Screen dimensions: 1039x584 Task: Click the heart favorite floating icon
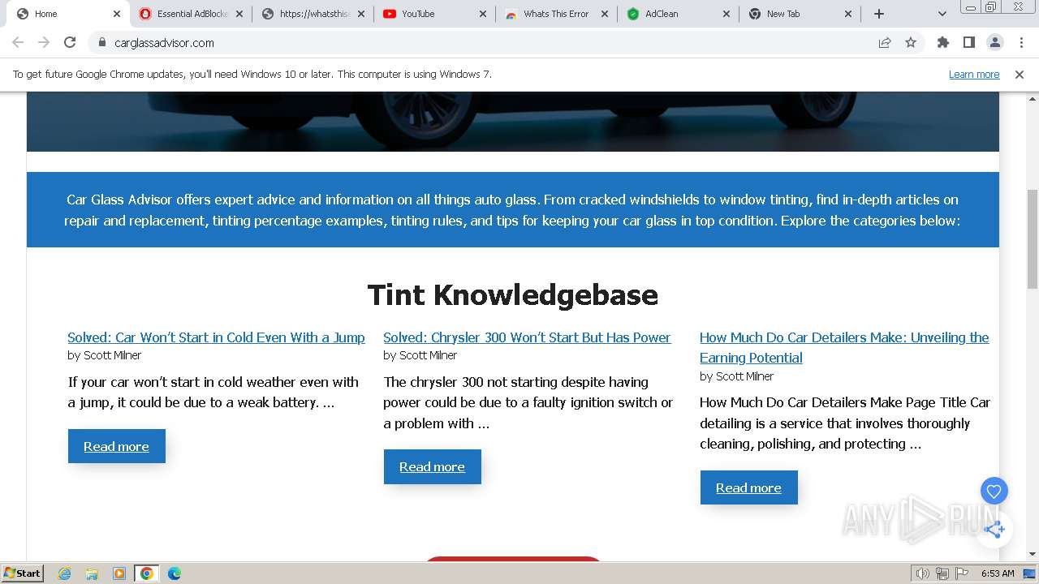994,491
